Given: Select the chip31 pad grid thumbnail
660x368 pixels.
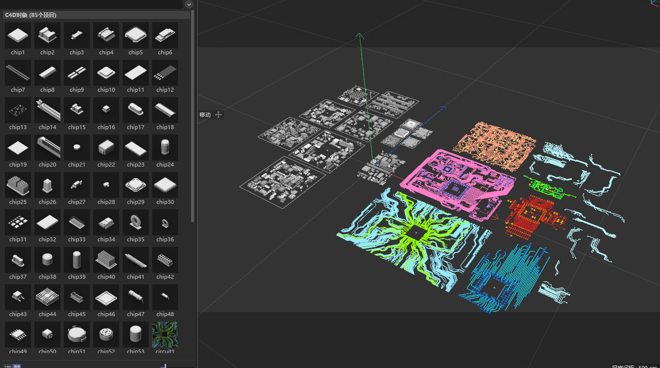Looking at the screenshot, I should pyautogui.click(x=18, y=222).
